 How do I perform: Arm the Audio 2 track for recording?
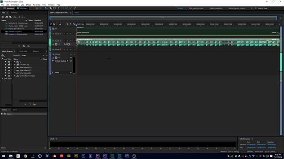[x=71, y=41]
